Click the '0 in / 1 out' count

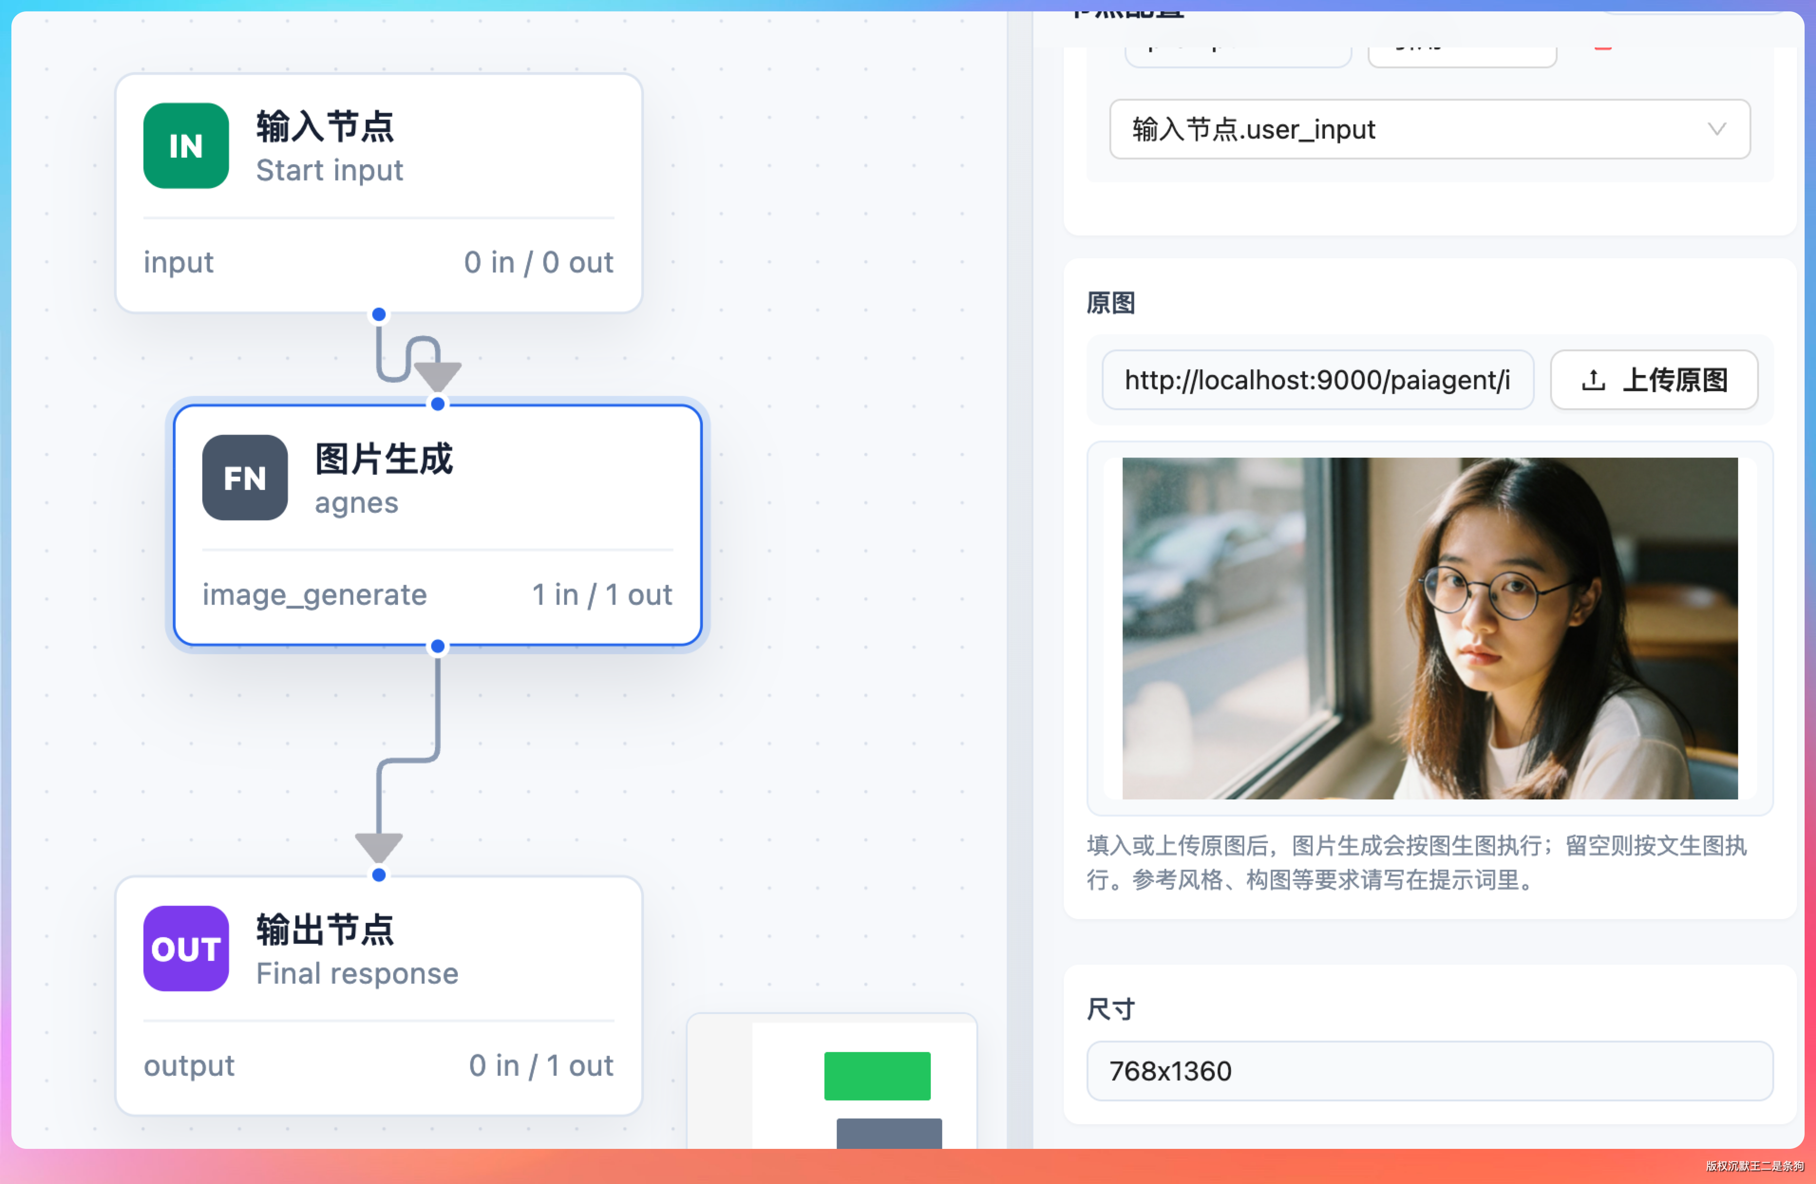click(x=541, y=1065)
